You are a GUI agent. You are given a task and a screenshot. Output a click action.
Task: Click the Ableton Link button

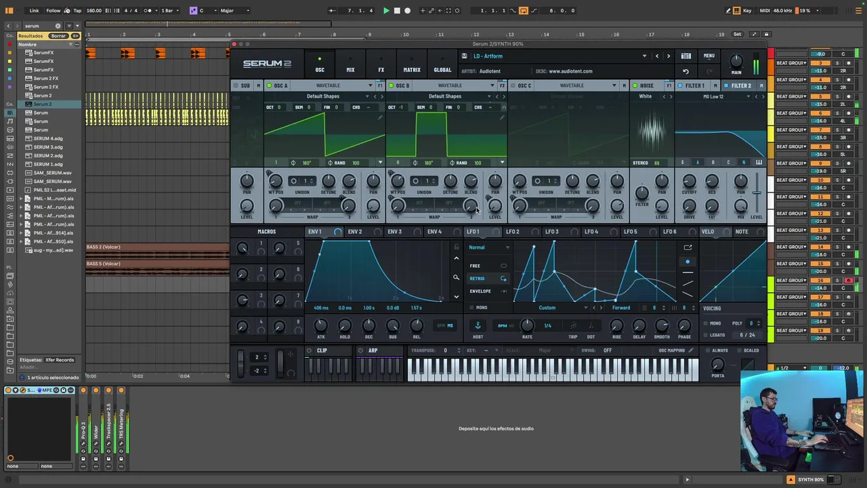(x=34, y=11)
